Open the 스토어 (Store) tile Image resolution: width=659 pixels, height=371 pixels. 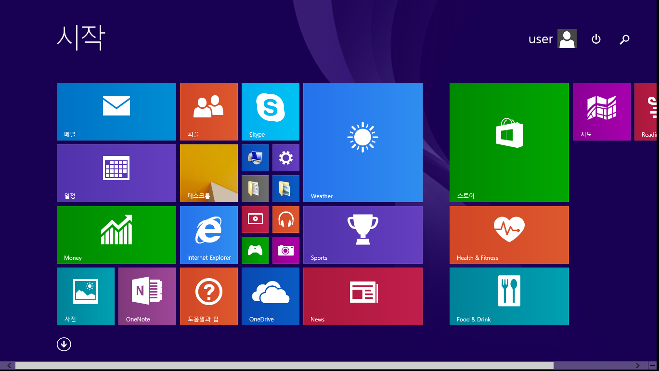pos(509,142)
